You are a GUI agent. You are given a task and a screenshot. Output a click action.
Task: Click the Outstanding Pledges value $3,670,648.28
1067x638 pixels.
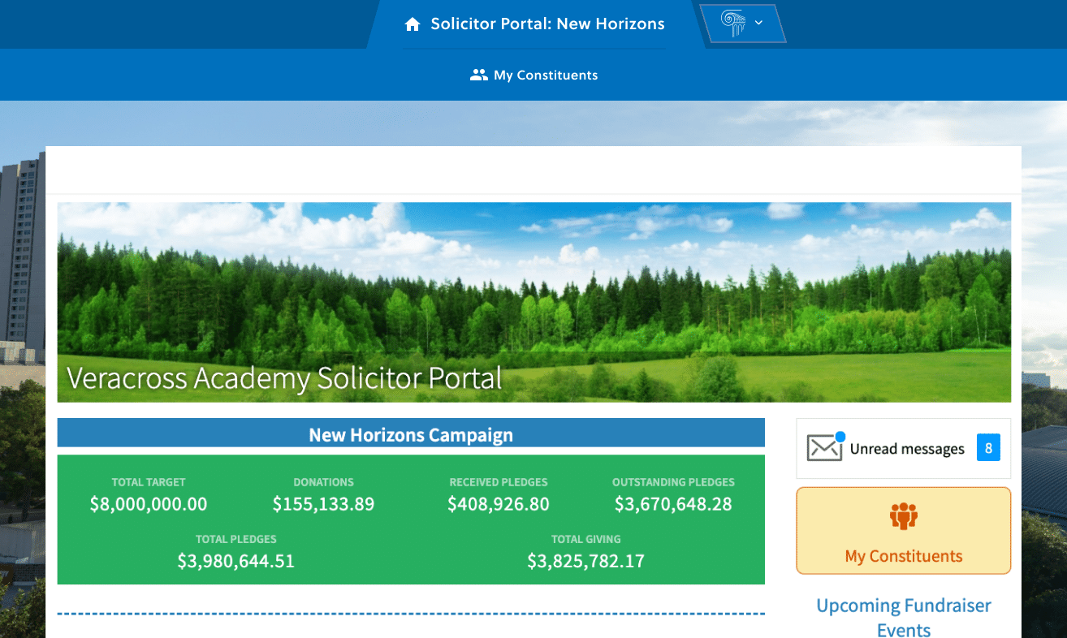pyautogui.click(x=673, y=504)
